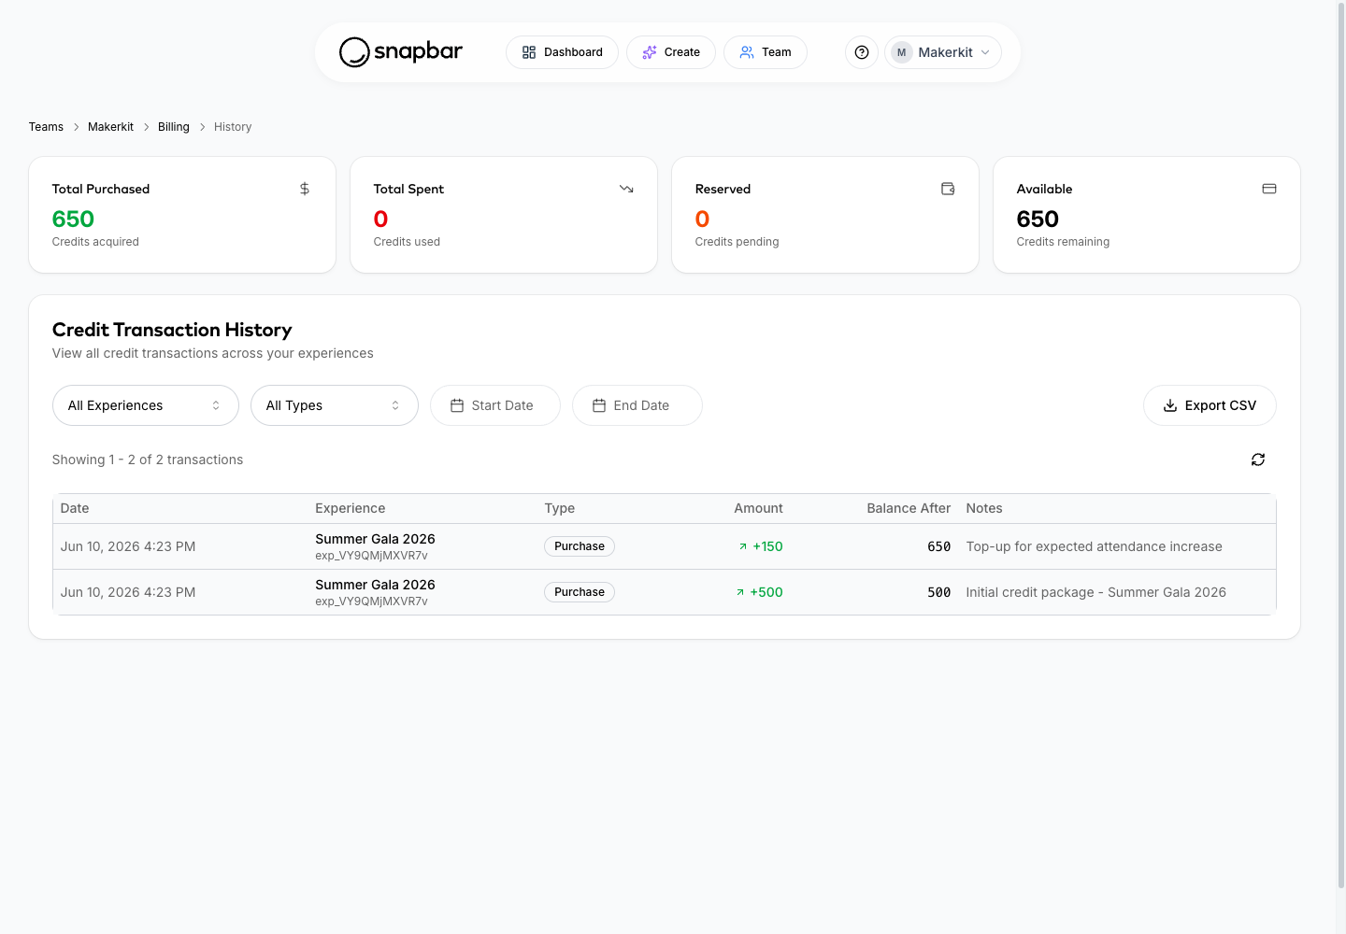This screenshot has width=1346, height=934.
Task: Click the History breadcrumb text
Action: tap(233, 127)
